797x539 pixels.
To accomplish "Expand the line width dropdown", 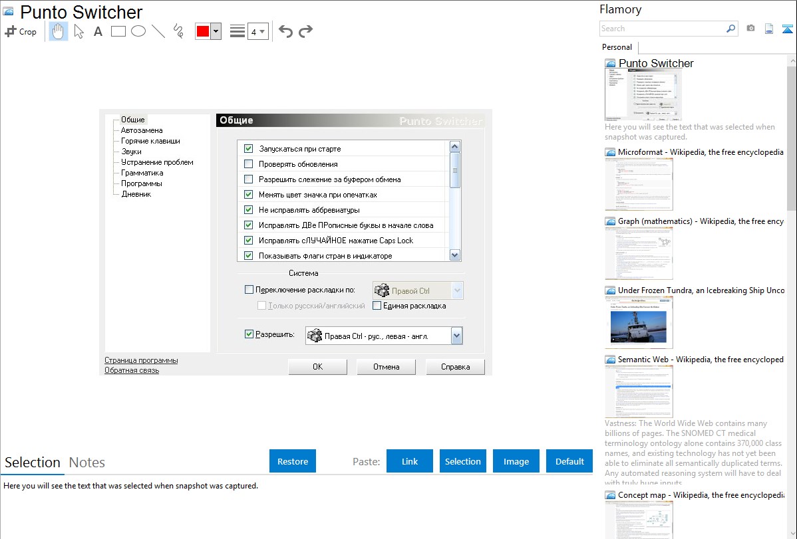I will pos(262,31).
